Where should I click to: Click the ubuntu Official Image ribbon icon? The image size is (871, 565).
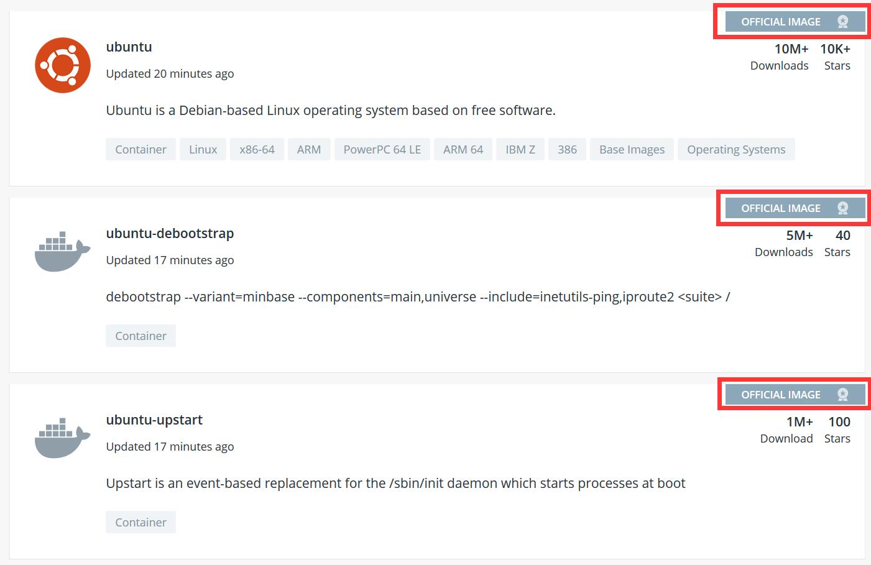point(842,22)
